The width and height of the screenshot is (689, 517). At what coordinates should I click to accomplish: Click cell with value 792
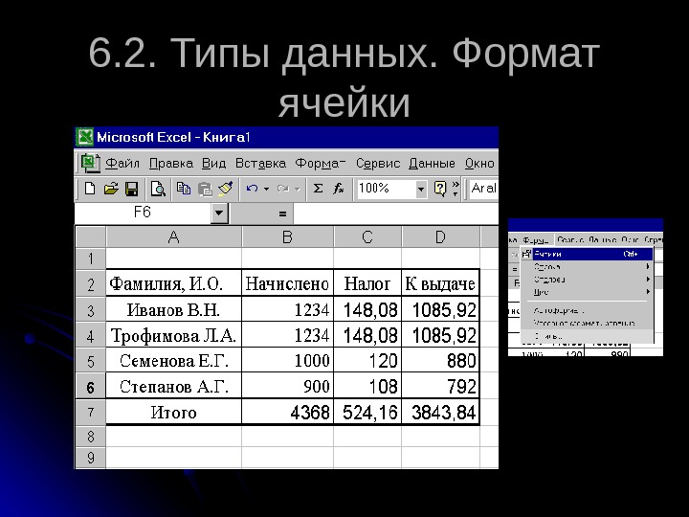(440, 387)
